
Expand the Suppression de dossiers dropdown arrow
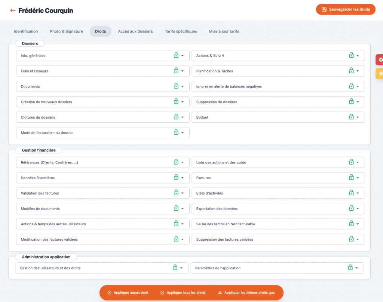coord(358,102)
